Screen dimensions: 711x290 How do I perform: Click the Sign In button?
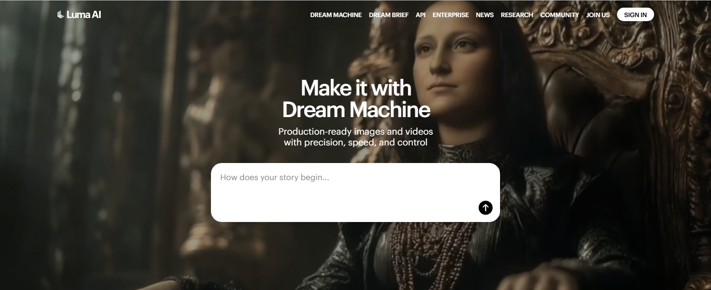[635, 15]
